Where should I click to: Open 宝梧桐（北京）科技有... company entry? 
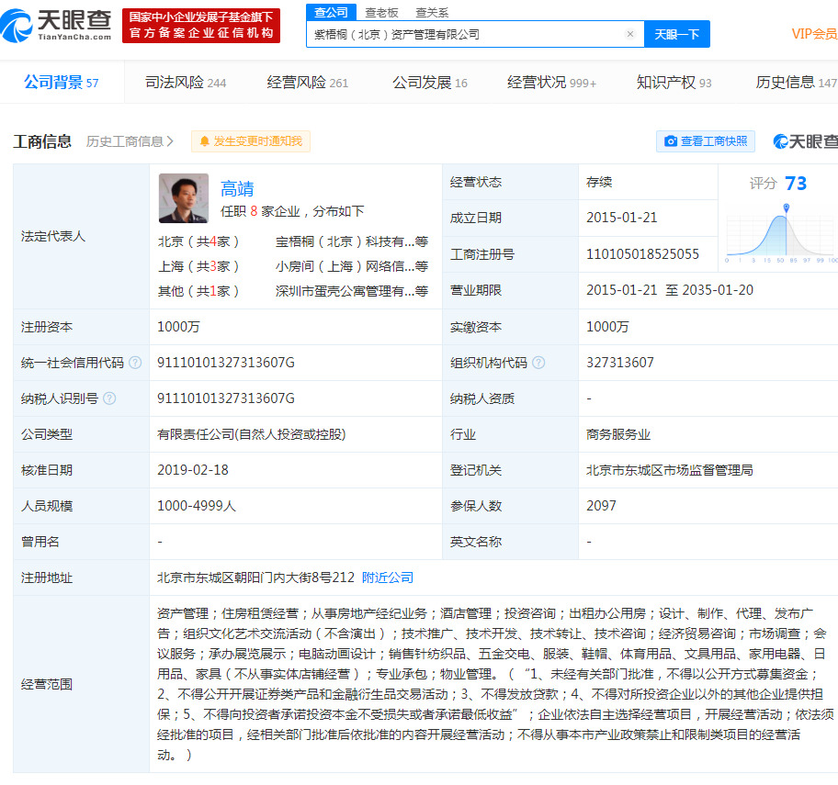click(352, 241)
